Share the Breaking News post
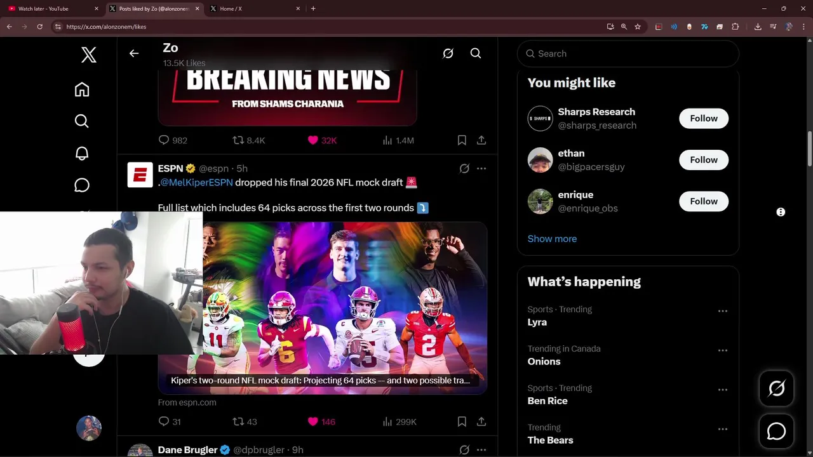 coord(481,140)
